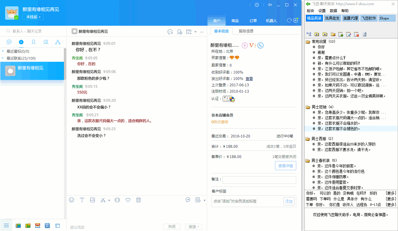Open the calculator icon in chat toolbar
Image resolution: width=398 pixels, height=231 pixels.
click(138, 200)
